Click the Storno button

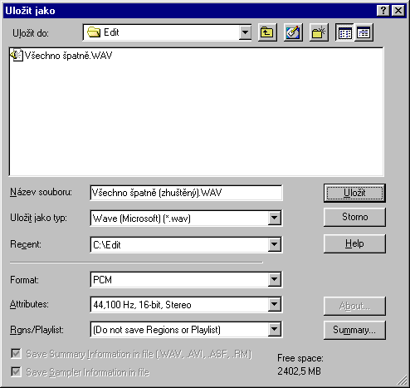(x=354, y=217)
